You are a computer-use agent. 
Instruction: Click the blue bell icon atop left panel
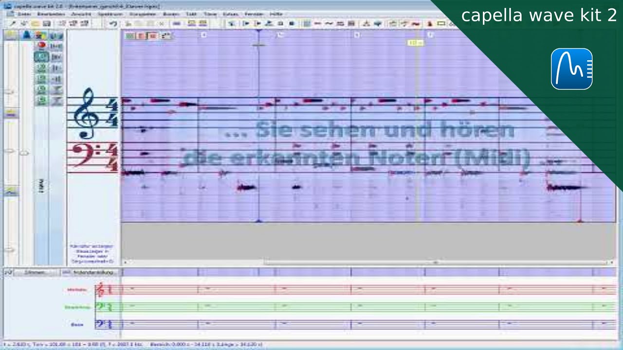(26, 35)
